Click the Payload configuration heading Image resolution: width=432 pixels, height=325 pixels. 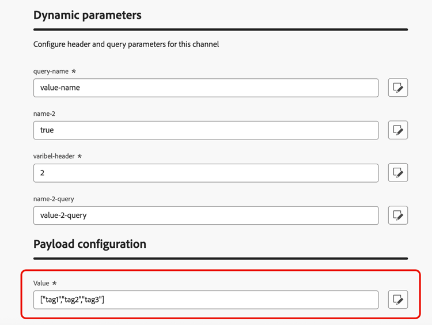click(90, 244)
